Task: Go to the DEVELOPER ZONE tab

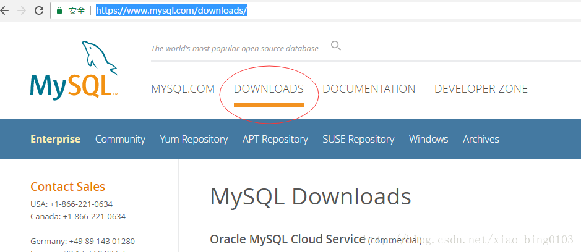Action: coord(481,89)
